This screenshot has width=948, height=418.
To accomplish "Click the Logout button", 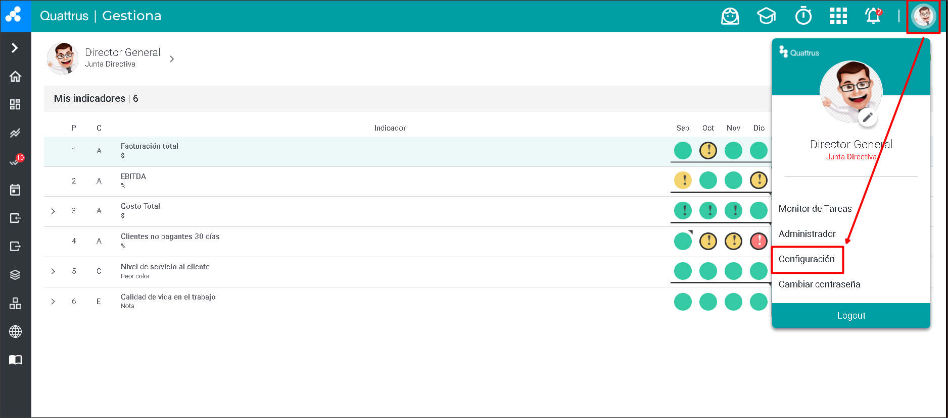I will pos(851,316).
